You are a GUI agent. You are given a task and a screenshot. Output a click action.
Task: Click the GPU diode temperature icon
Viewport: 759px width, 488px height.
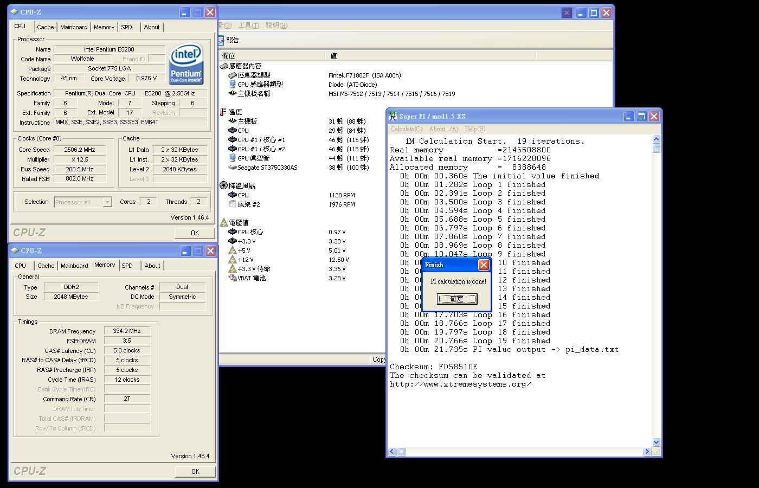click(x=233, y=158)
